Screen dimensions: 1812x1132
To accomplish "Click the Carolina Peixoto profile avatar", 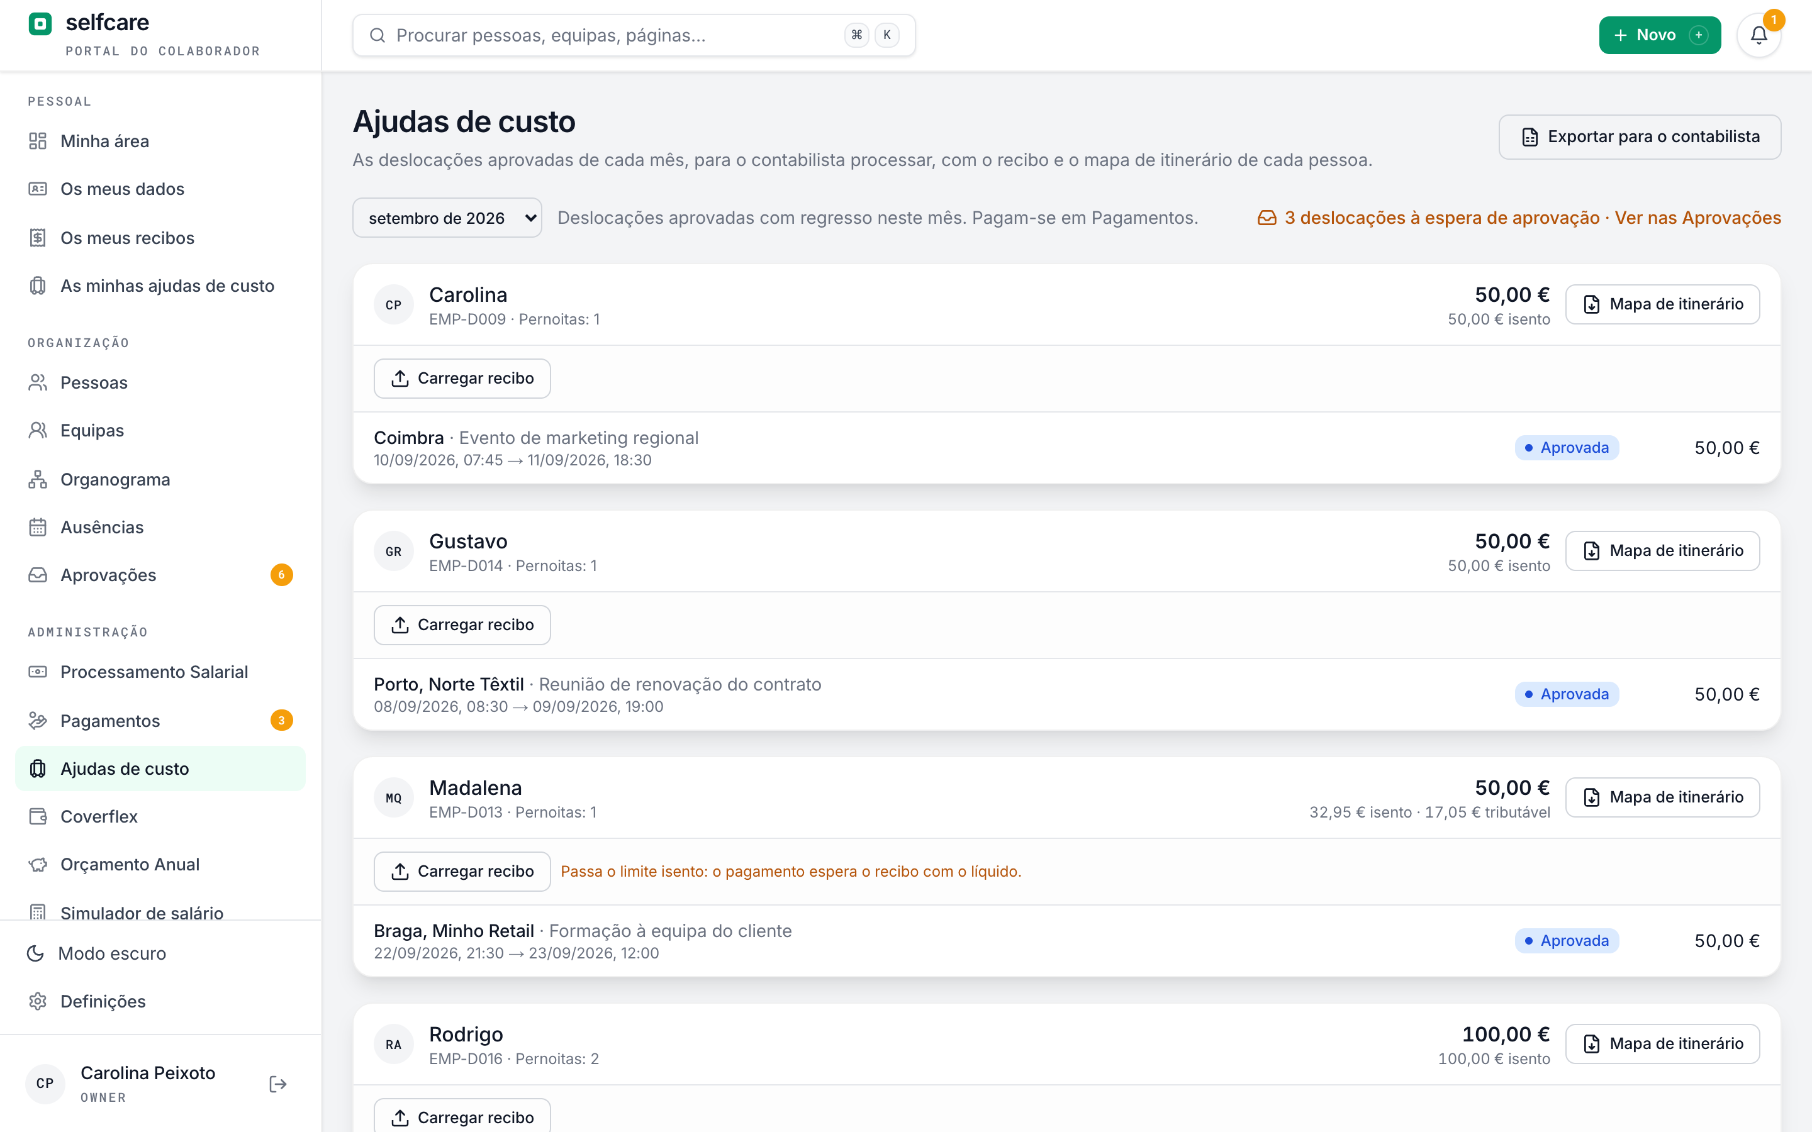I will (x=45, y=1084).
